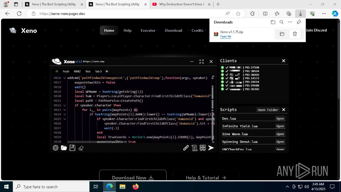Toggle checkbox for client PID 38504
This screenshot has width=341, height=192.
point(227,71)
